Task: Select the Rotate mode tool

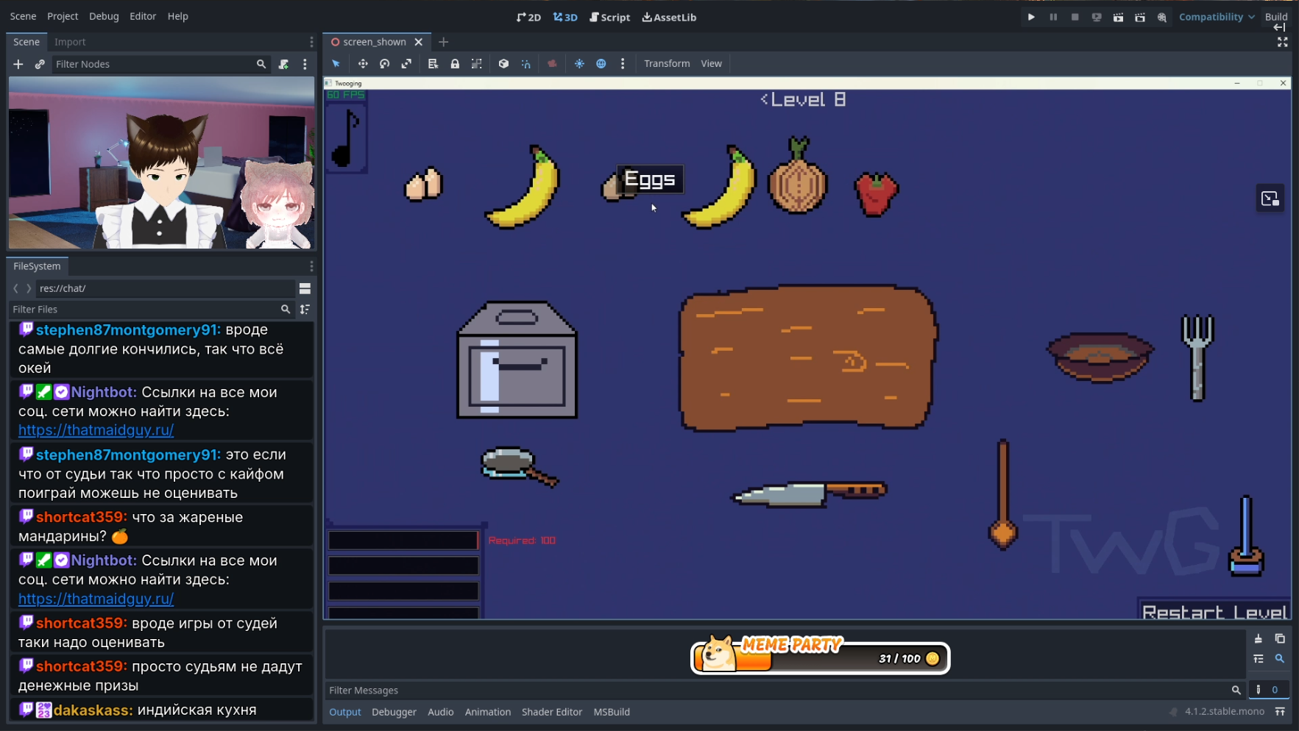Action: [x=384, y=64]
